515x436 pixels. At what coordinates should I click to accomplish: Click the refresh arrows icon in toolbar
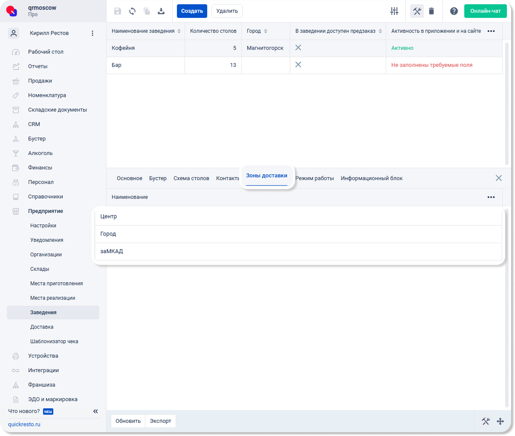(x=133, y=11)
